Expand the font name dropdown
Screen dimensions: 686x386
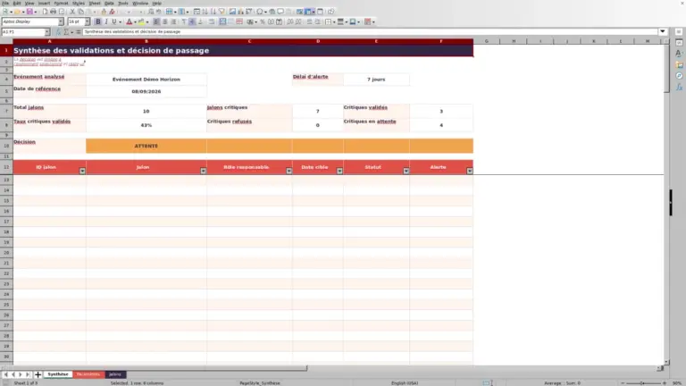click(x=61, y=21)
